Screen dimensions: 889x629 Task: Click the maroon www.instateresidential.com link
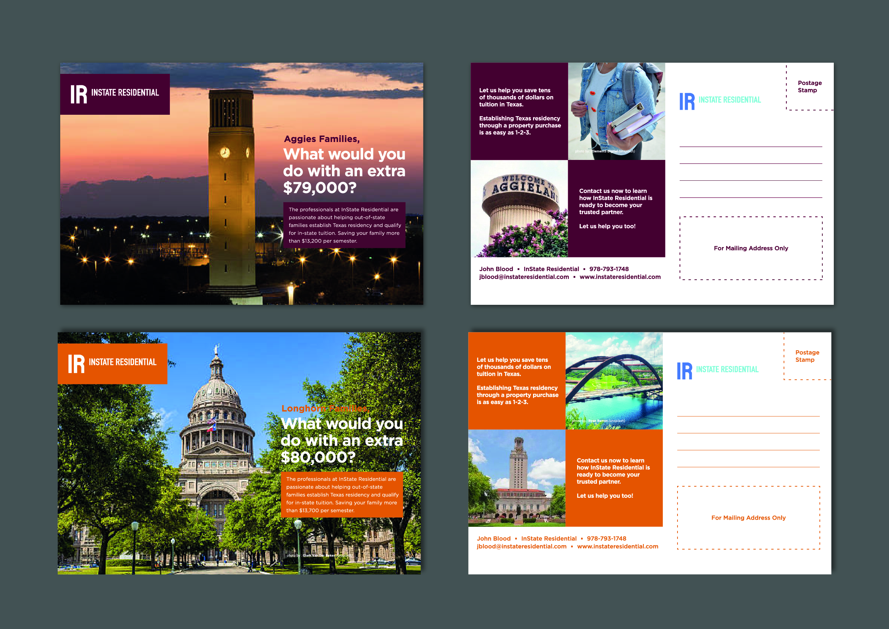pyautogui.click(x=620, y=277)
